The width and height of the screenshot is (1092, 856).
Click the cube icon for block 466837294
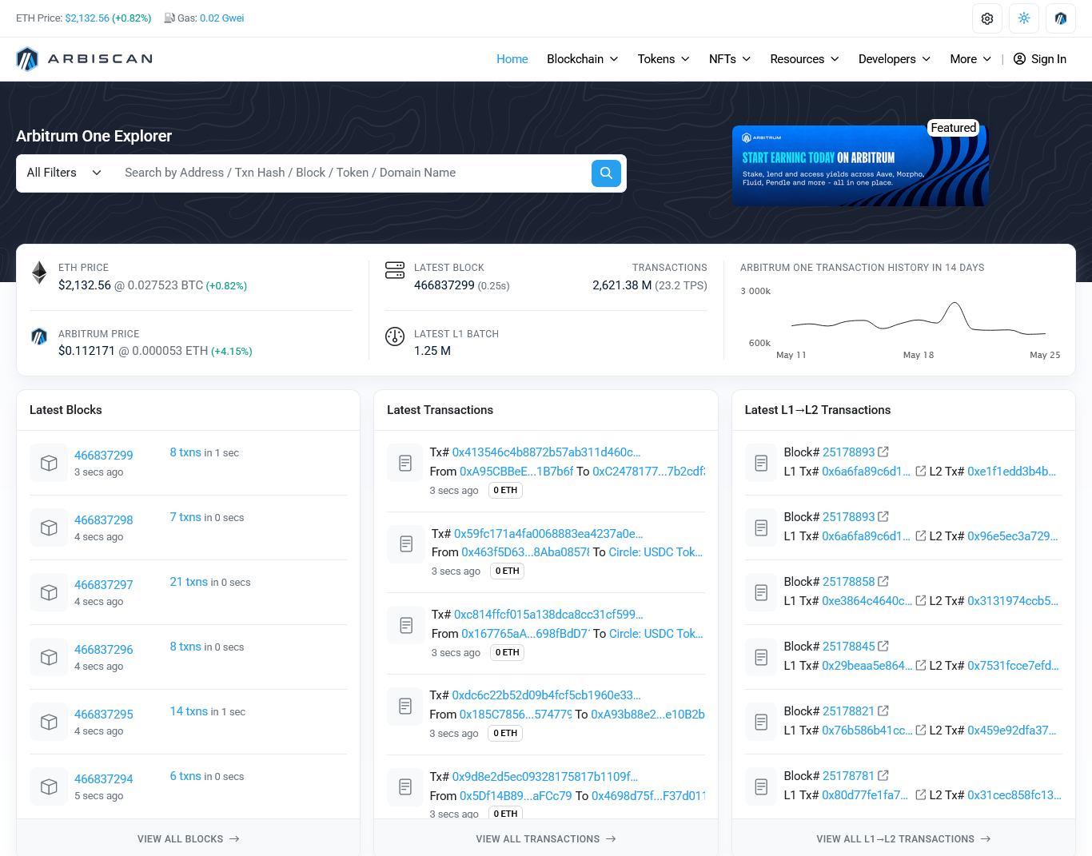point(49,786)
